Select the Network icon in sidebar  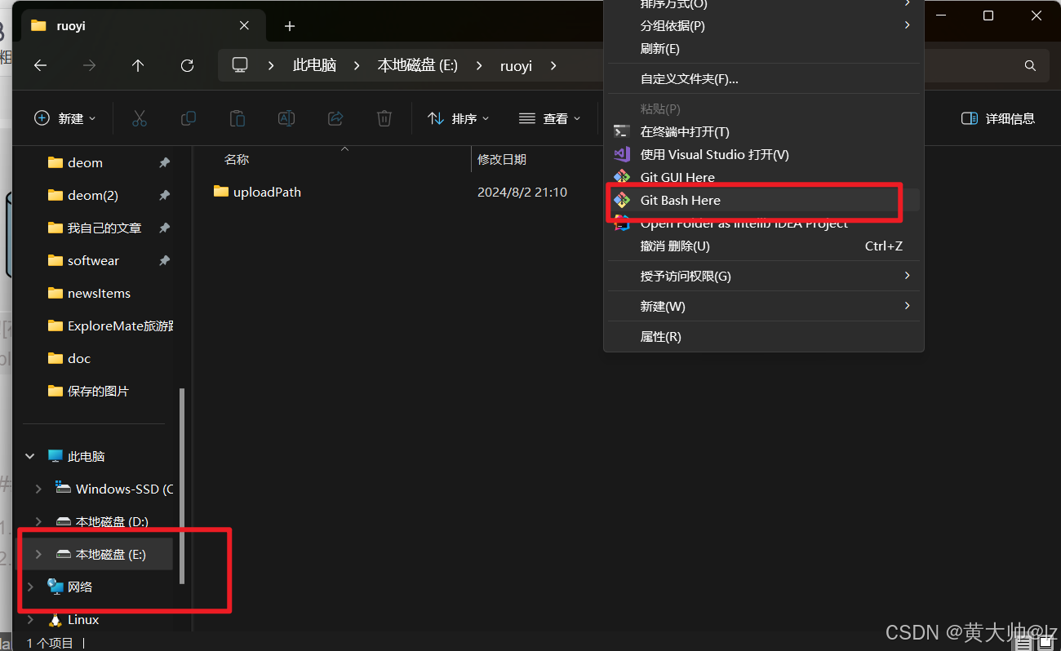55,587
